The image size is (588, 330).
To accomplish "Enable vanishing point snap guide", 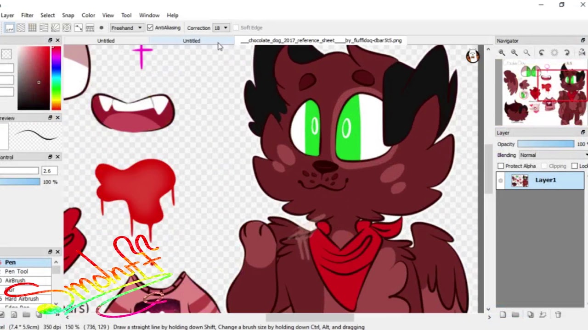I will (x=44, y=28).
